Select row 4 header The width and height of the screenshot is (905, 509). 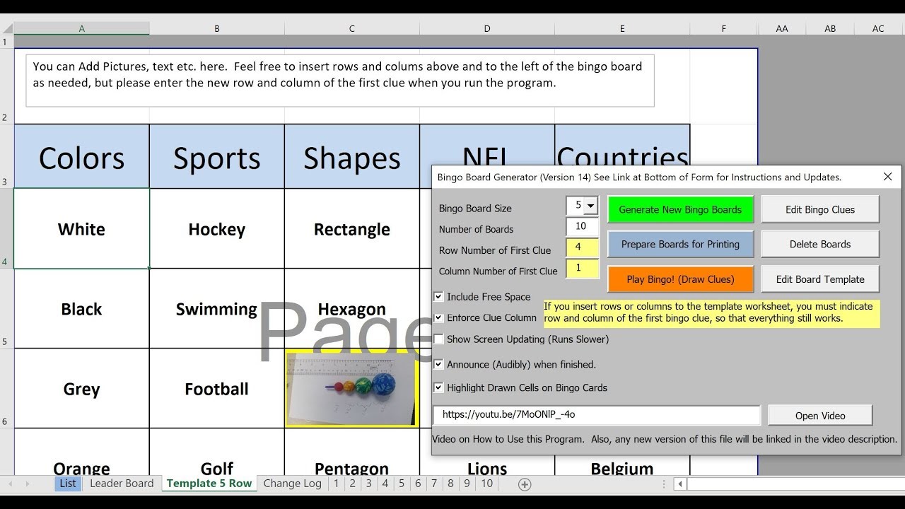tap(6, 228)
